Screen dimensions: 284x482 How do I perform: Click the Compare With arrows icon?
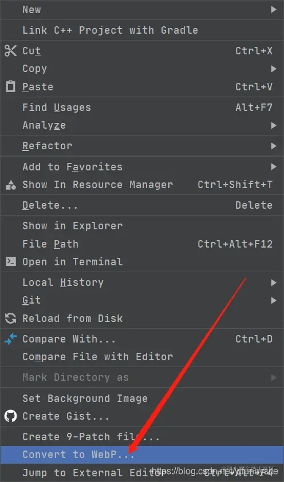(10, 338)
